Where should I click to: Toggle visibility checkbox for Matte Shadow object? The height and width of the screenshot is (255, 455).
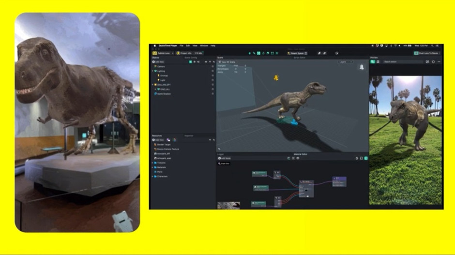212,94
